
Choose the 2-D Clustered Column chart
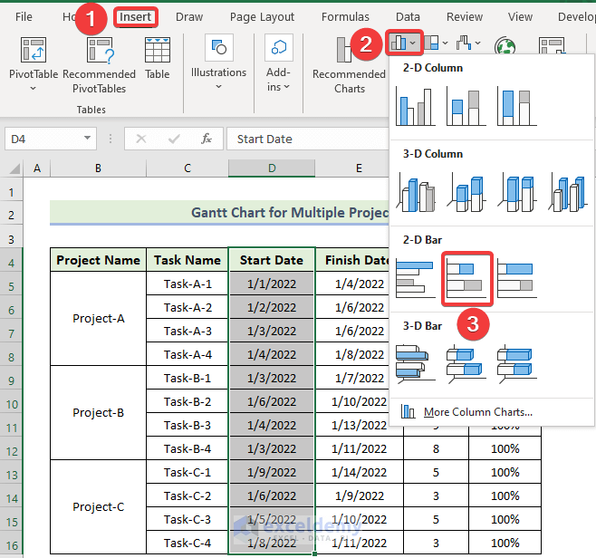(416, 107)
